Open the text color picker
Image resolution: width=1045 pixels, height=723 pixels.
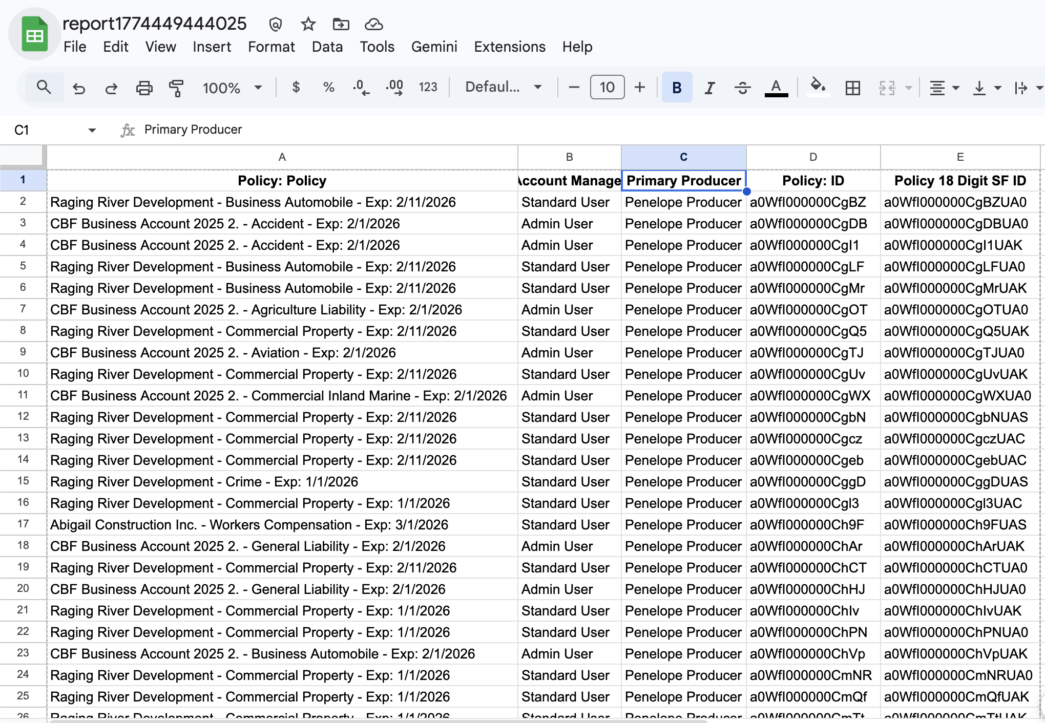click(x=776, y=88)
